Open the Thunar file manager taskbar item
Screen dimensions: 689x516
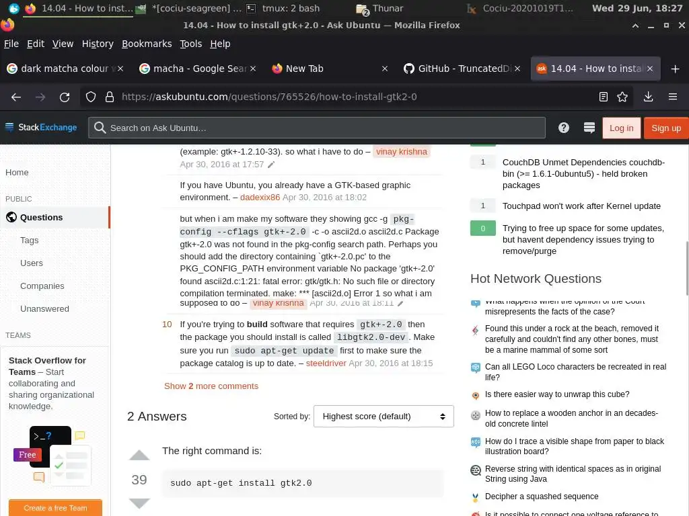(380, 8)
